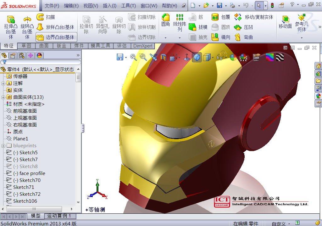Open the 自定义 units dropdown in status bar
The image size is (322, 226).
(x=289, y=223)
